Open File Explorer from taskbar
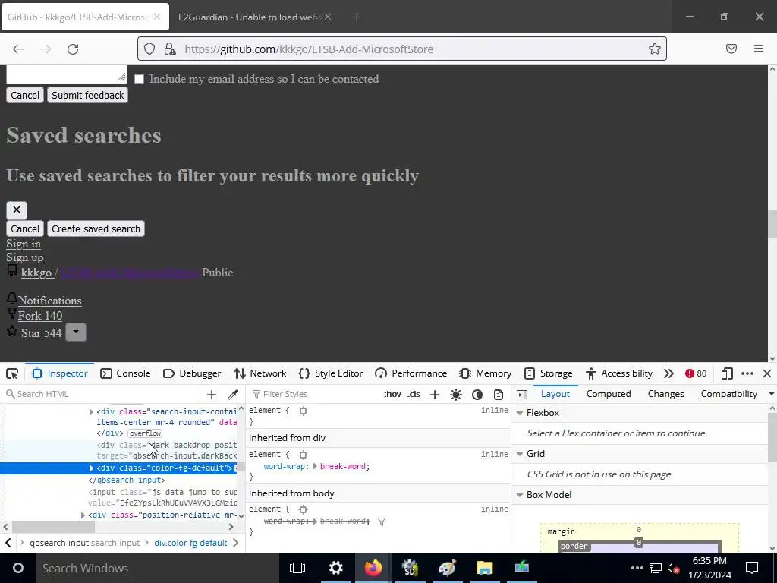777x583 pixels. [x=485, y=568]
